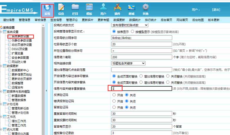230x135 pixels.
Task: Select 增加信息时替换 for 过滤字符替换
Action: (x=141, y=76)
